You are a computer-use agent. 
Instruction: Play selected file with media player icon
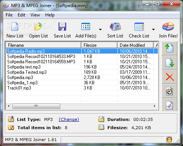click(169, 91)
